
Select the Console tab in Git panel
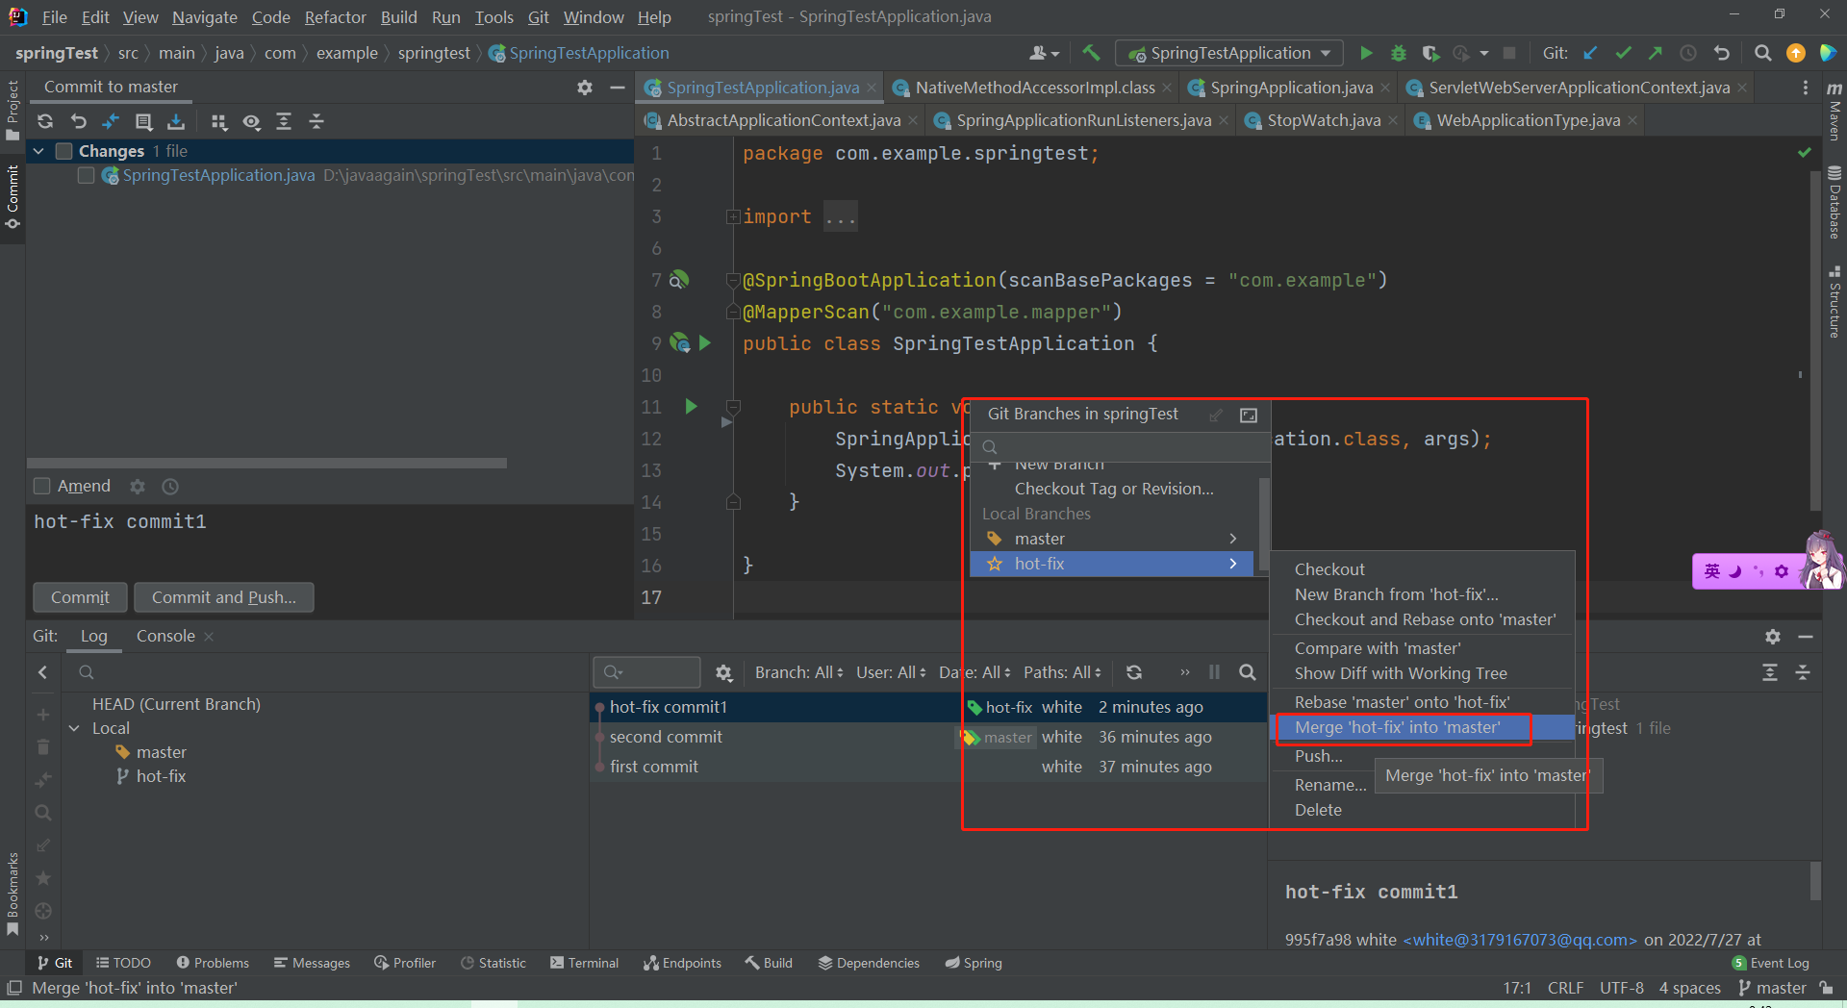(x=165, y=636)
